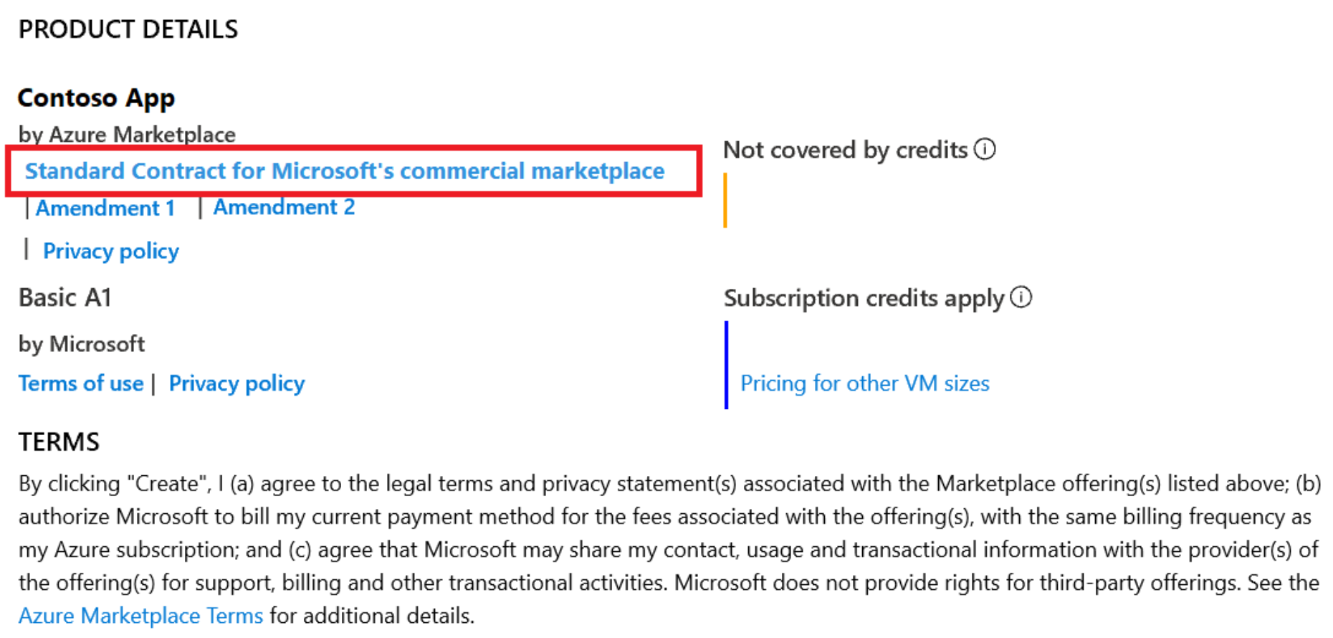
Task: Click info icon beside Subscription credits apply
Action: point(1021,297)
